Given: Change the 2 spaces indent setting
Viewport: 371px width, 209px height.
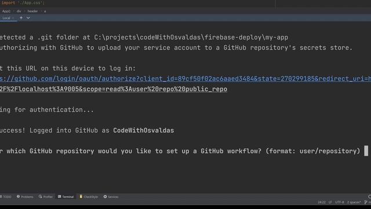Looking at the screenshot, I should click(x=354, y=202).
